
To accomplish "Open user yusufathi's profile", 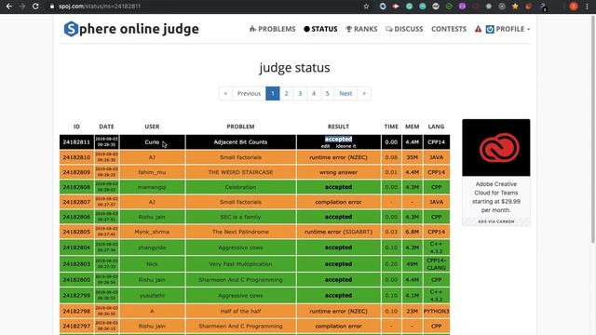I will pos(152,296).
